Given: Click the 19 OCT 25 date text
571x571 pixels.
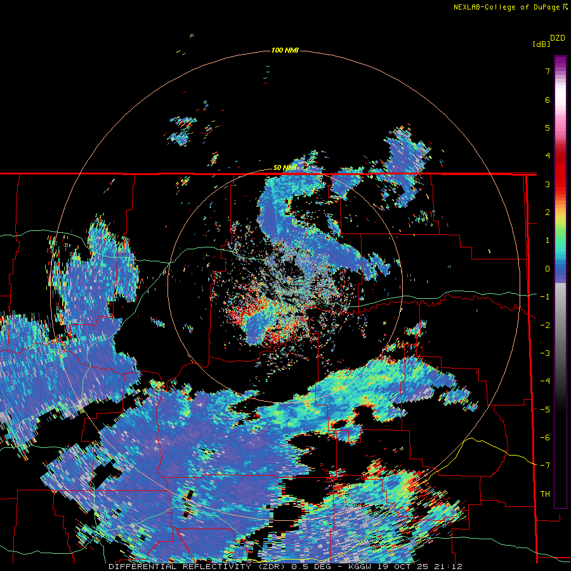Looking at the screenshot, I should pos(404,567).
